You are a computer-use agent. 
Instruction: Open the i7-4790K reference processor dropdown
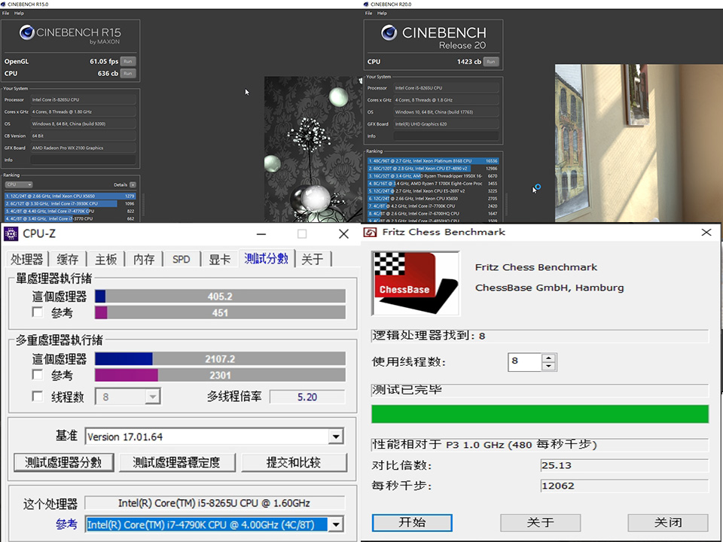(x=336, y=524)
